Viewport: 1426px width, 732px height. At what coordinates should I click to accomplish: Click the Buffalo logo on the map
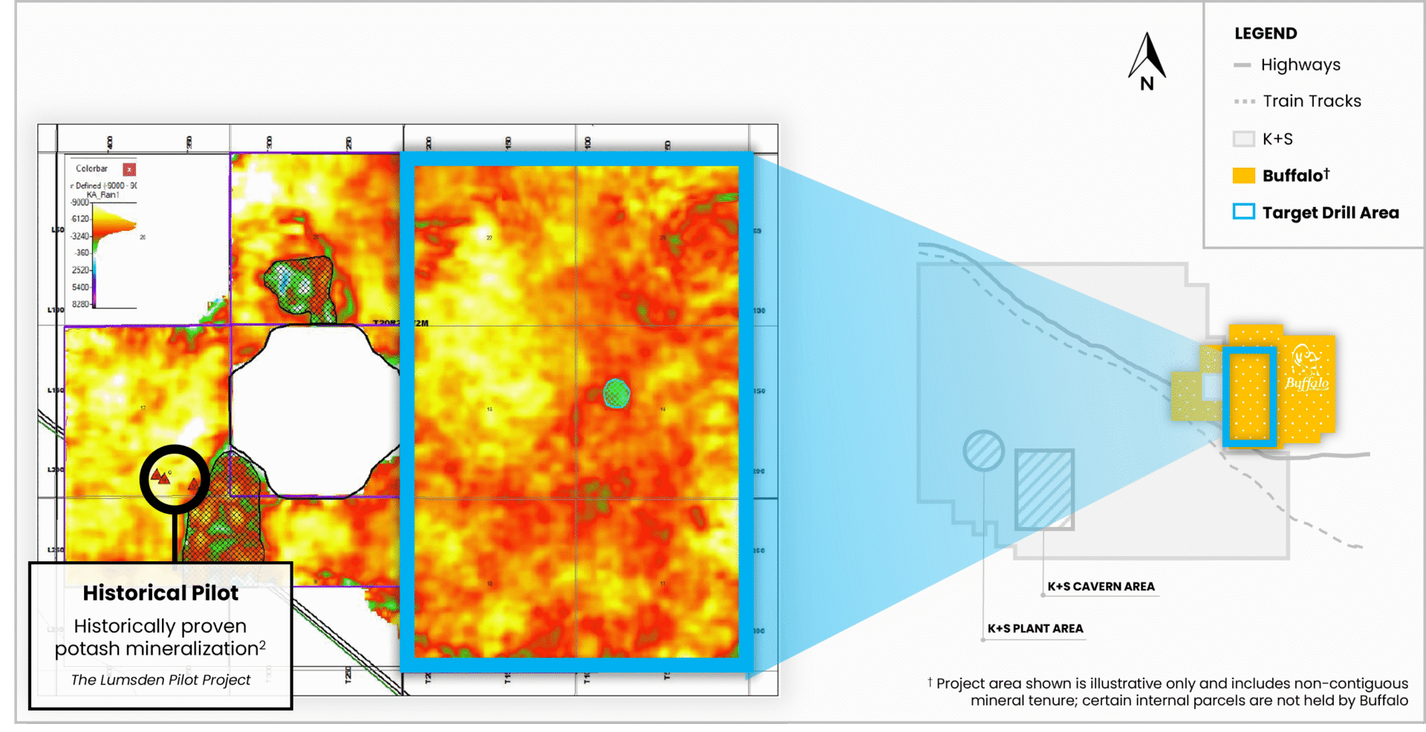tap(1306, 368)
